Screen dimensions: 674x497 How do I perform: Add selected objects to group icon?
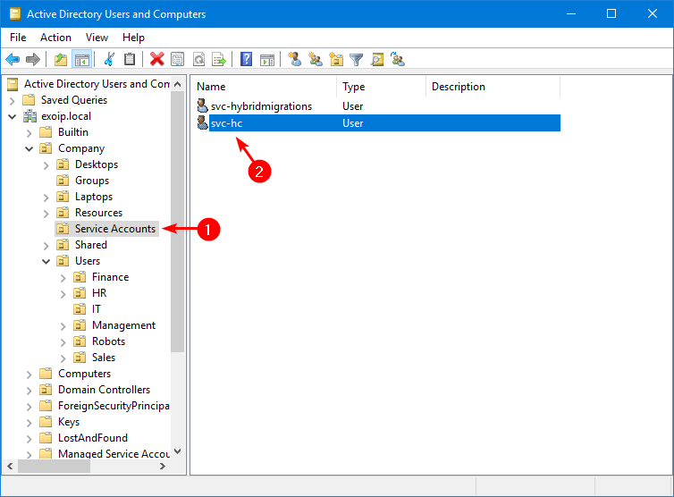398,59
